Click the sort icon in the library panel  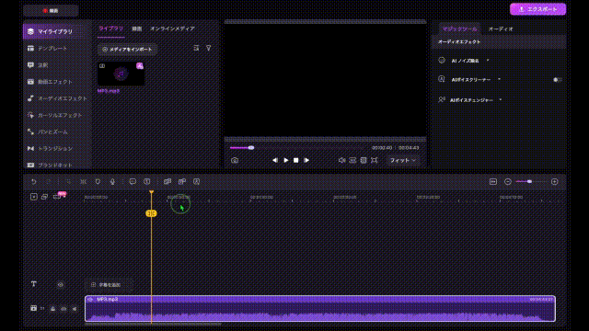tap(196, 48)
